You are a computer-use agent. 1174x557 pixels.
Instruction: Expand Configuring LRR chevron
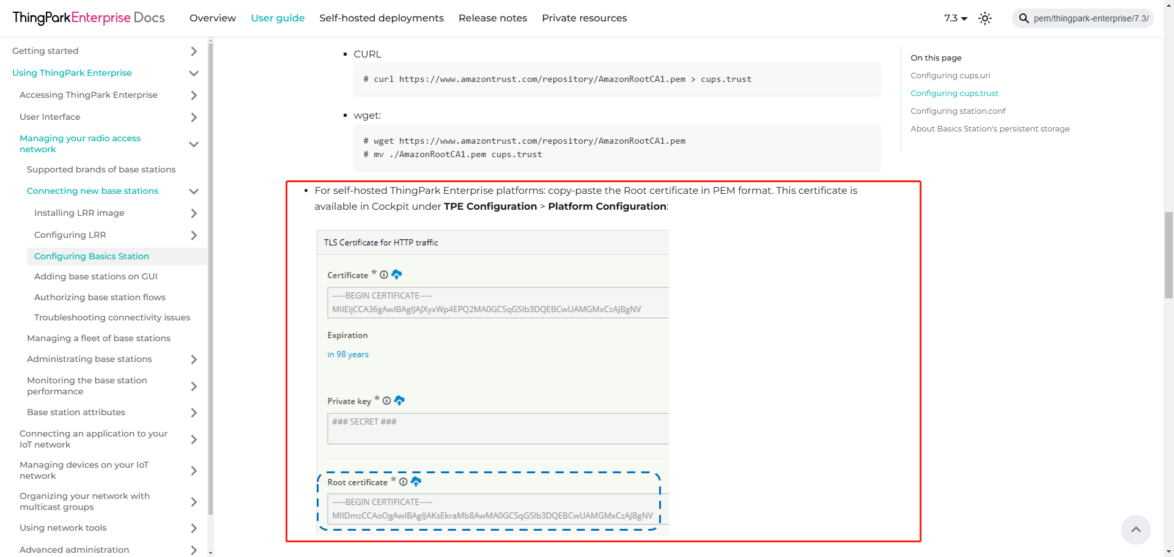(194, 235)
